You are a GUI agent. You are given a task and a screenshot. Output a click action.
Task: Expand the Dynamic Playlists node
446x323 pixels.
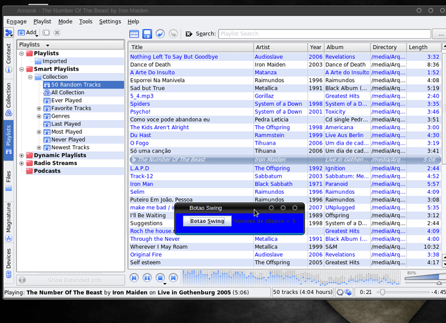tap(21, 156)
